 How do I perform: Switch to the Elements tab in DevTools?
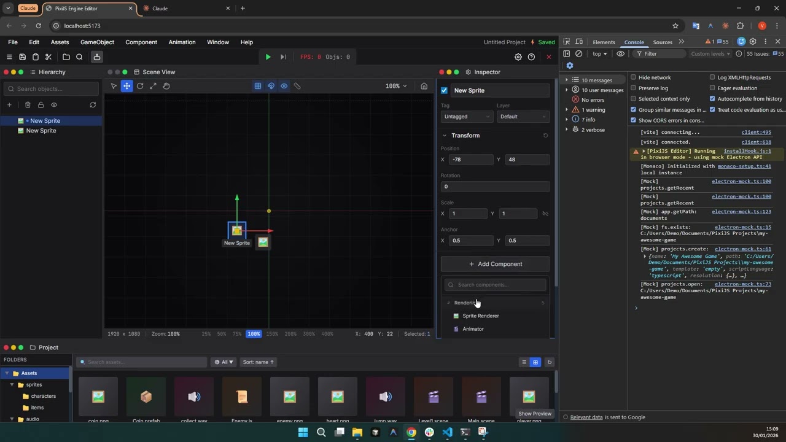tap(604, 42)
